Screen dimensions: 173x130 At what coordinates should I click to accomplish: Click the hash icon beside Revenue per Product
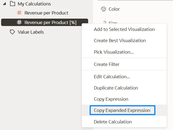[x=19, y=13]
